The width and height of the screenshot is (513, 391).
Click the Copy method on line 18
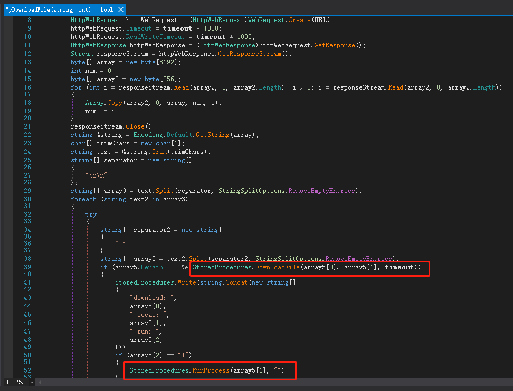pos(115,103)
